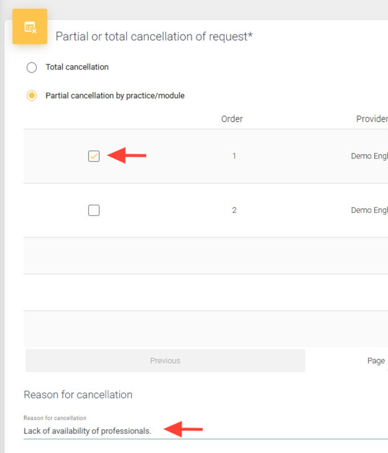Select Partial cancellation by practice/module radio
Viewport: 388px width, 453px height.
(x=32, y=96)
